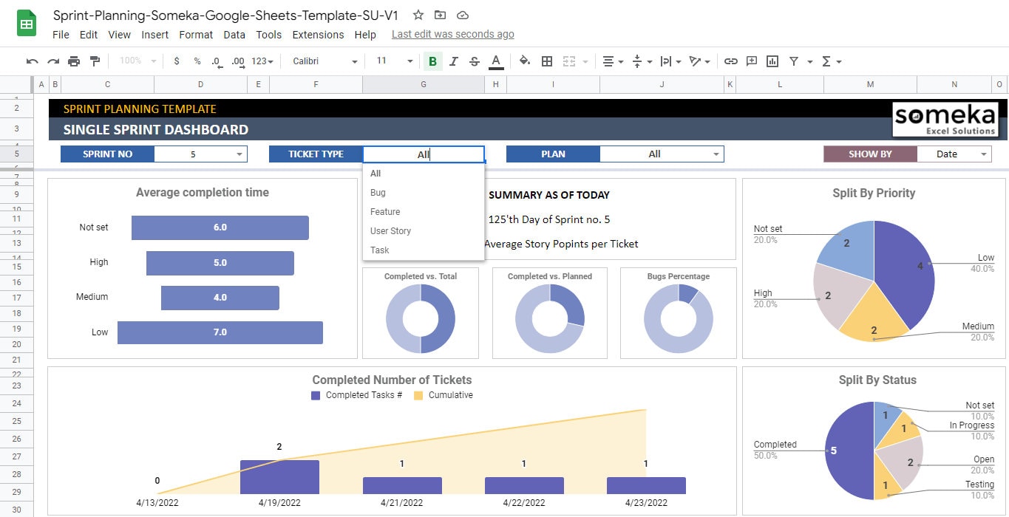
Task: Open the text color picker
Action: [x=495, y=61]
